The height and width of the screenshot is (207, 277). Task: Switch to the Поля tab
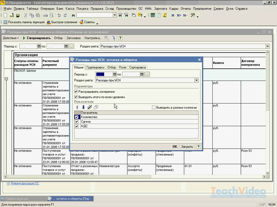click(123, 67)
